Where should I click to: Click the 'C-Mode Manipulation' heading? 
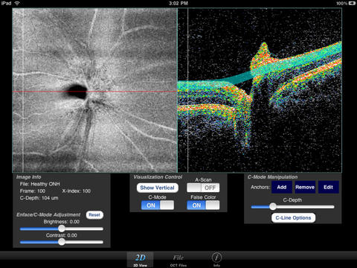pos(272,177)
